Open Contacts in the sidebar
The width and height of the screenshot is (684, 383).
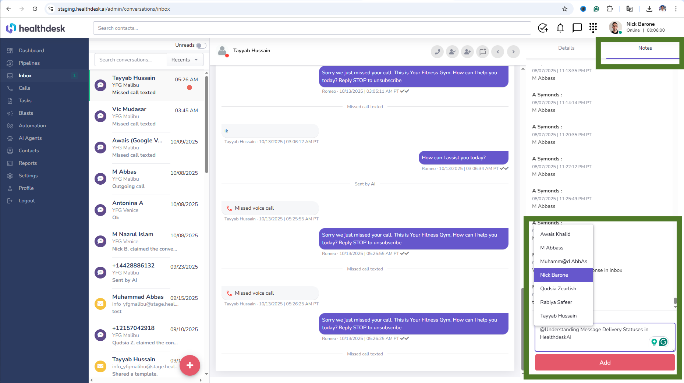coord(29,150)
